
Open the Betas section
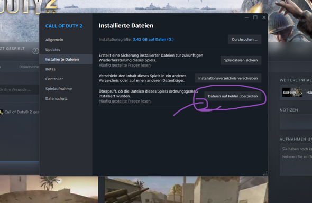pyautogui.click(x=50, y=69)
